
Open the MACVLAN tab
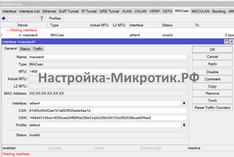(201, 11)
